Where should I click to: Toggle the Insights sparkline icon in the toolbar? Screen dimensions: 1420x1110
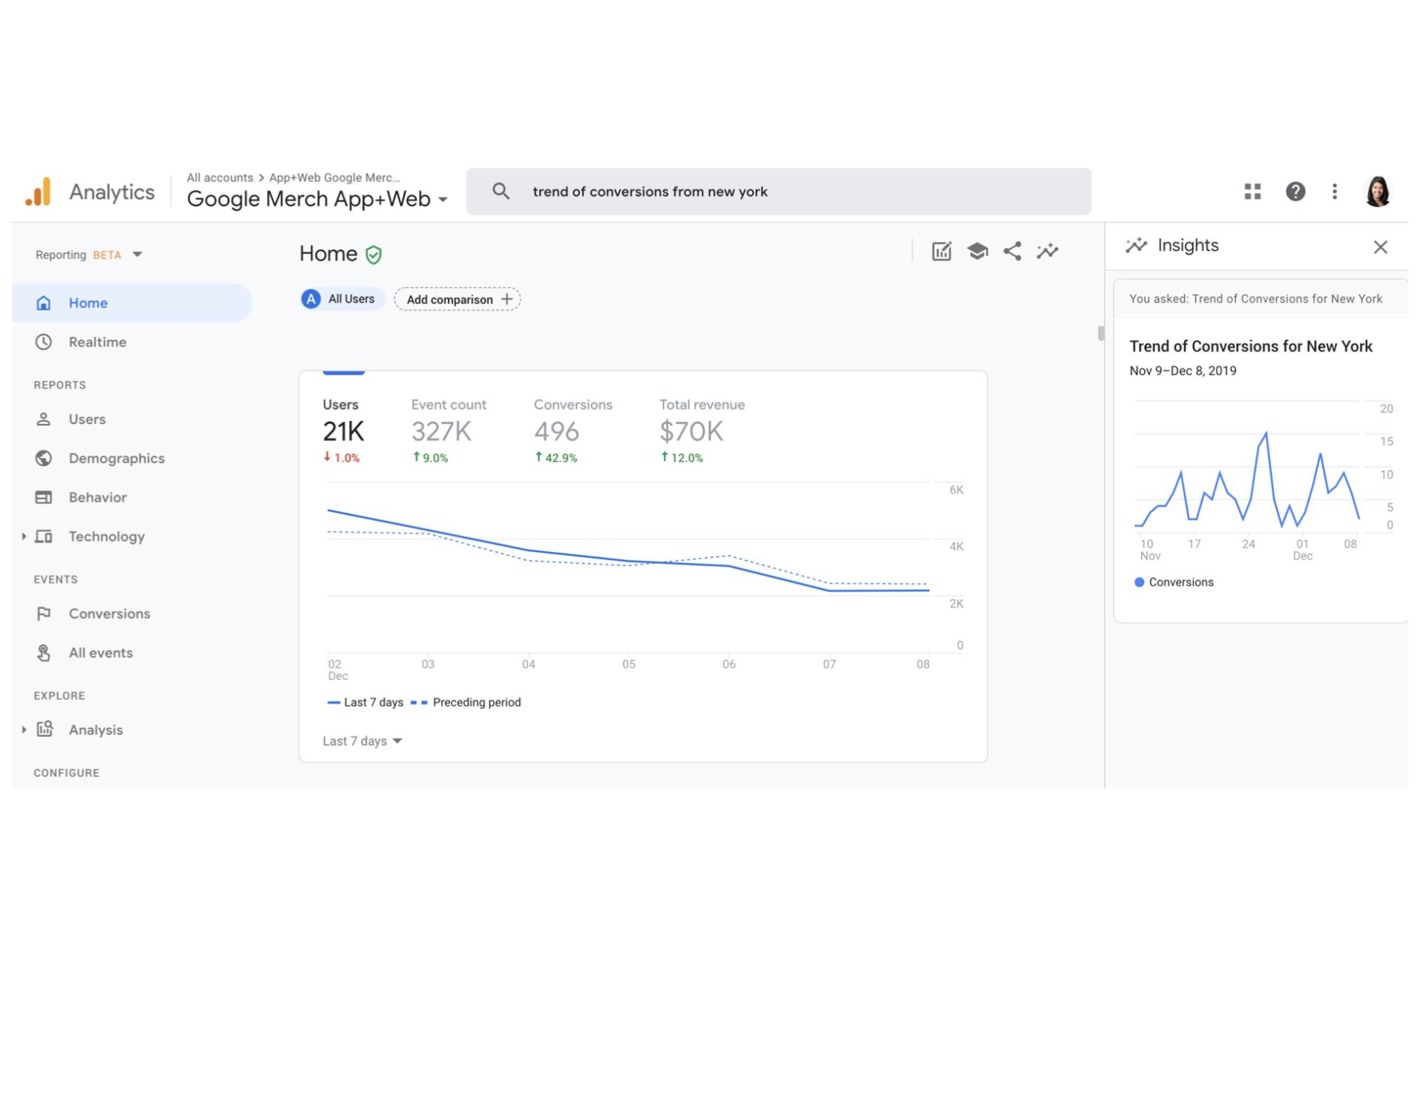[1047, 252]
